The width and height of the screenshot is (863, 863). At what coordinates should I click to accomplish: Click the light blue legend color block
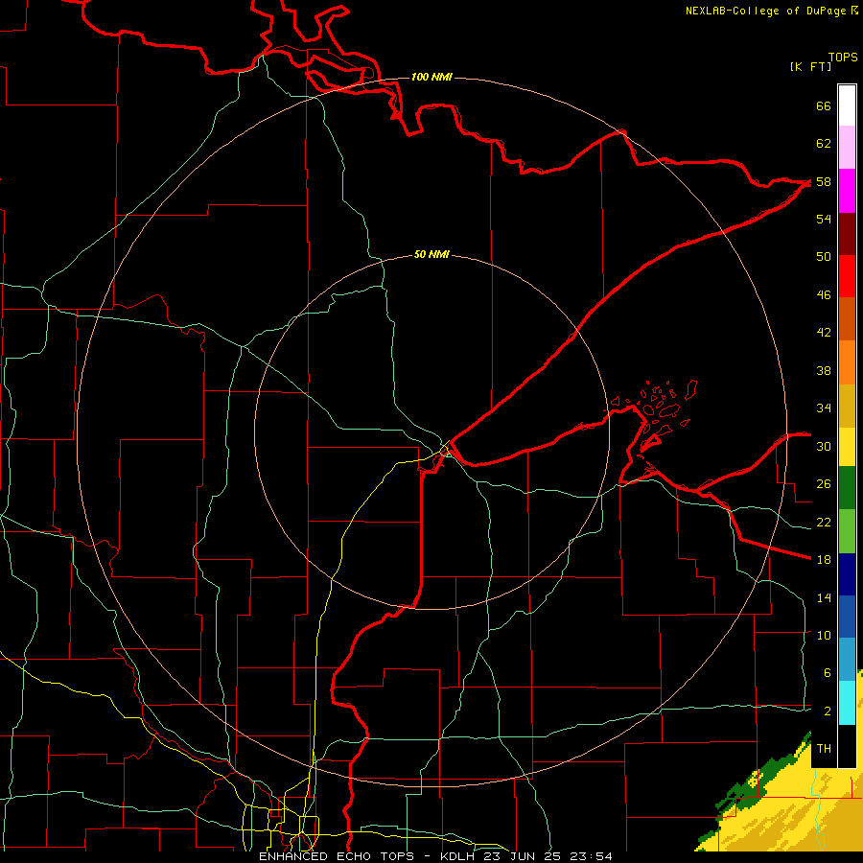point(847,659)
